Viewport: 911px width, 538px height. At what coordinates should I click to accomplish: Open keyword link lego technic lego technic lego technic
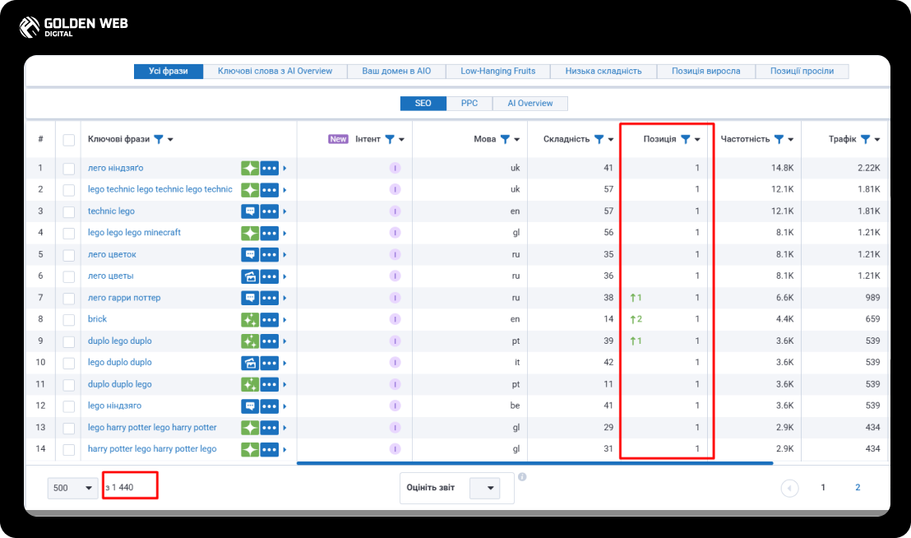tap(160, 189)
